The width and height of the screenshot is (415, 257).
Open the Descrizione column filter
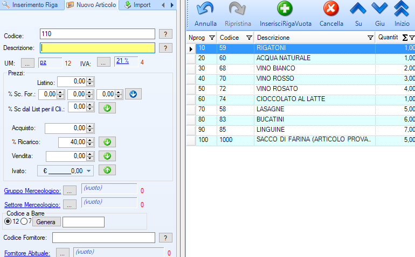(x=370, y=38)
